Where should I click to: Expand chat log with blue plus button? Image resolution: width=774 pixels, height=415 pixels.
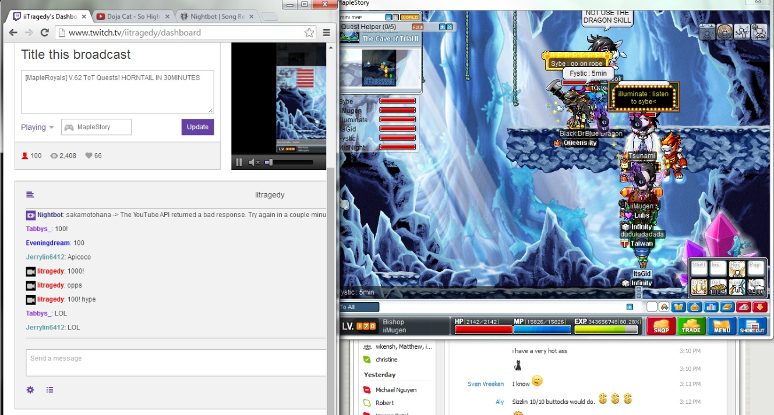click(x=630, y=307)
